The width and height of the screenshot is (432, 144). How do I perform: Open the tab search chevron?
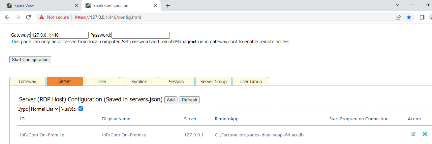point(397,5)
